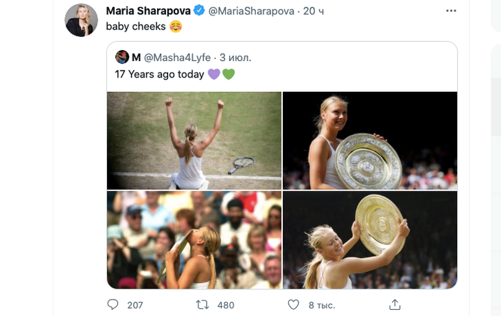Open photo of player with arms raised on grass

(194, 140)
